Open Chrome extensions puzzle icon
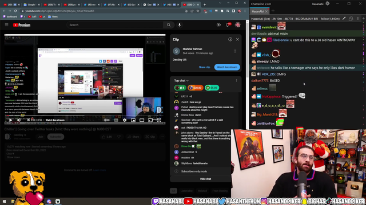 tap(222, 11)
